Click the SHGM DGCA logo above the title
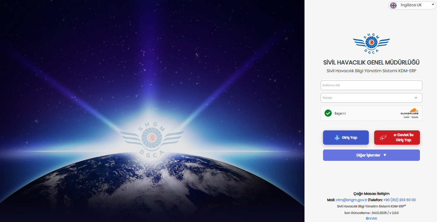Viewport: 437px width, 222px height. coord(371,44)
